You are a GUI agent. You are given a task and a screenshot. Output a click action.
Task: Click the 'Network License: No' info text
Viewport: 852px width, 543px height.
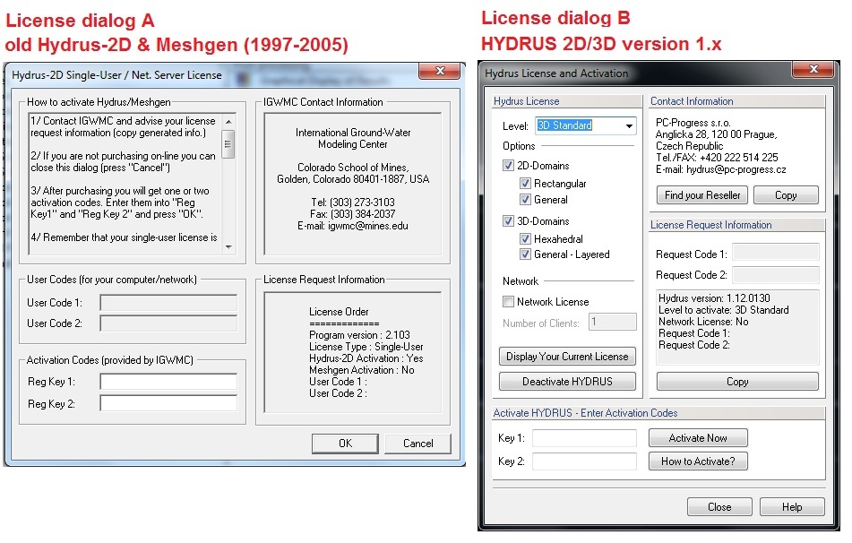703,322
